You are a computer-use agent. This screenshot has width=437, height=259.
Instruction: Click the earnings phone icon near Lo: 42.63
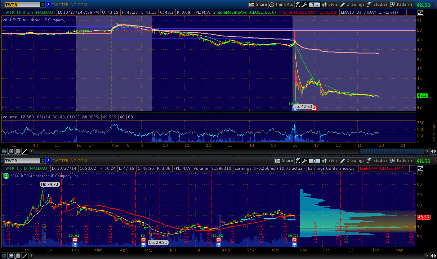314,108
